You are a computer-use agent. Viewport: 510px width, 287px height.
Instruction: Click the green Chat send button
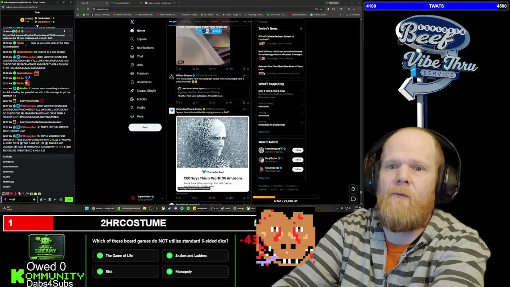69,199
